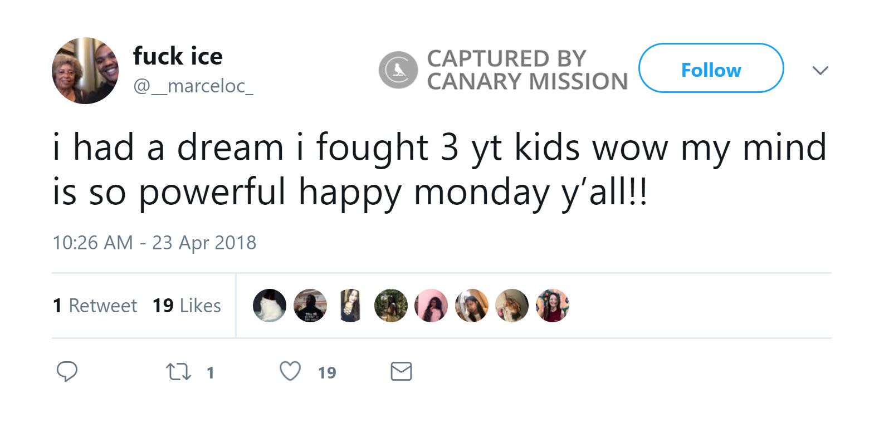Click the envelope direct message icon
The width and height of the screenshot is (884, 423).
401,371
